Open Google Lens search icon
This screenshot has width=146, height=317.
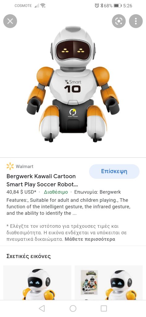(x=119, y=21)
